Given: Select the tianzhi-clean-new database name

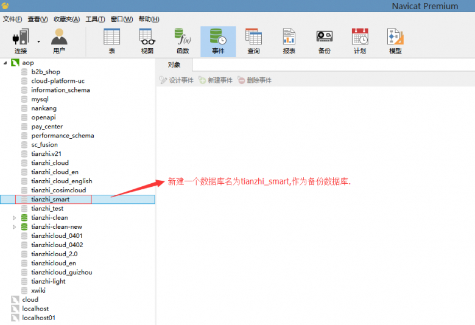Looking at the screenshot, I should click(57, 226).
